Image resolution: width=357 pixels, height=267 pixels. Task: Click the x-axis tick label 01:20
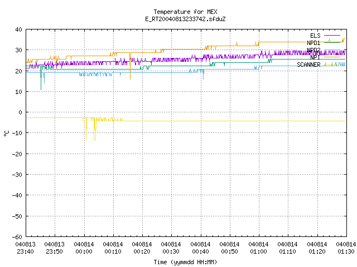coord(317,251)
